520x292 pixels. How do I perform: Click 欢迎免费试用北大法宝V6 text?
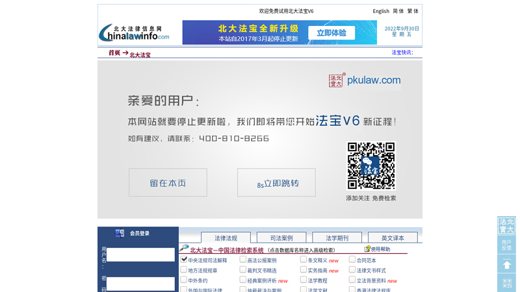286,11
